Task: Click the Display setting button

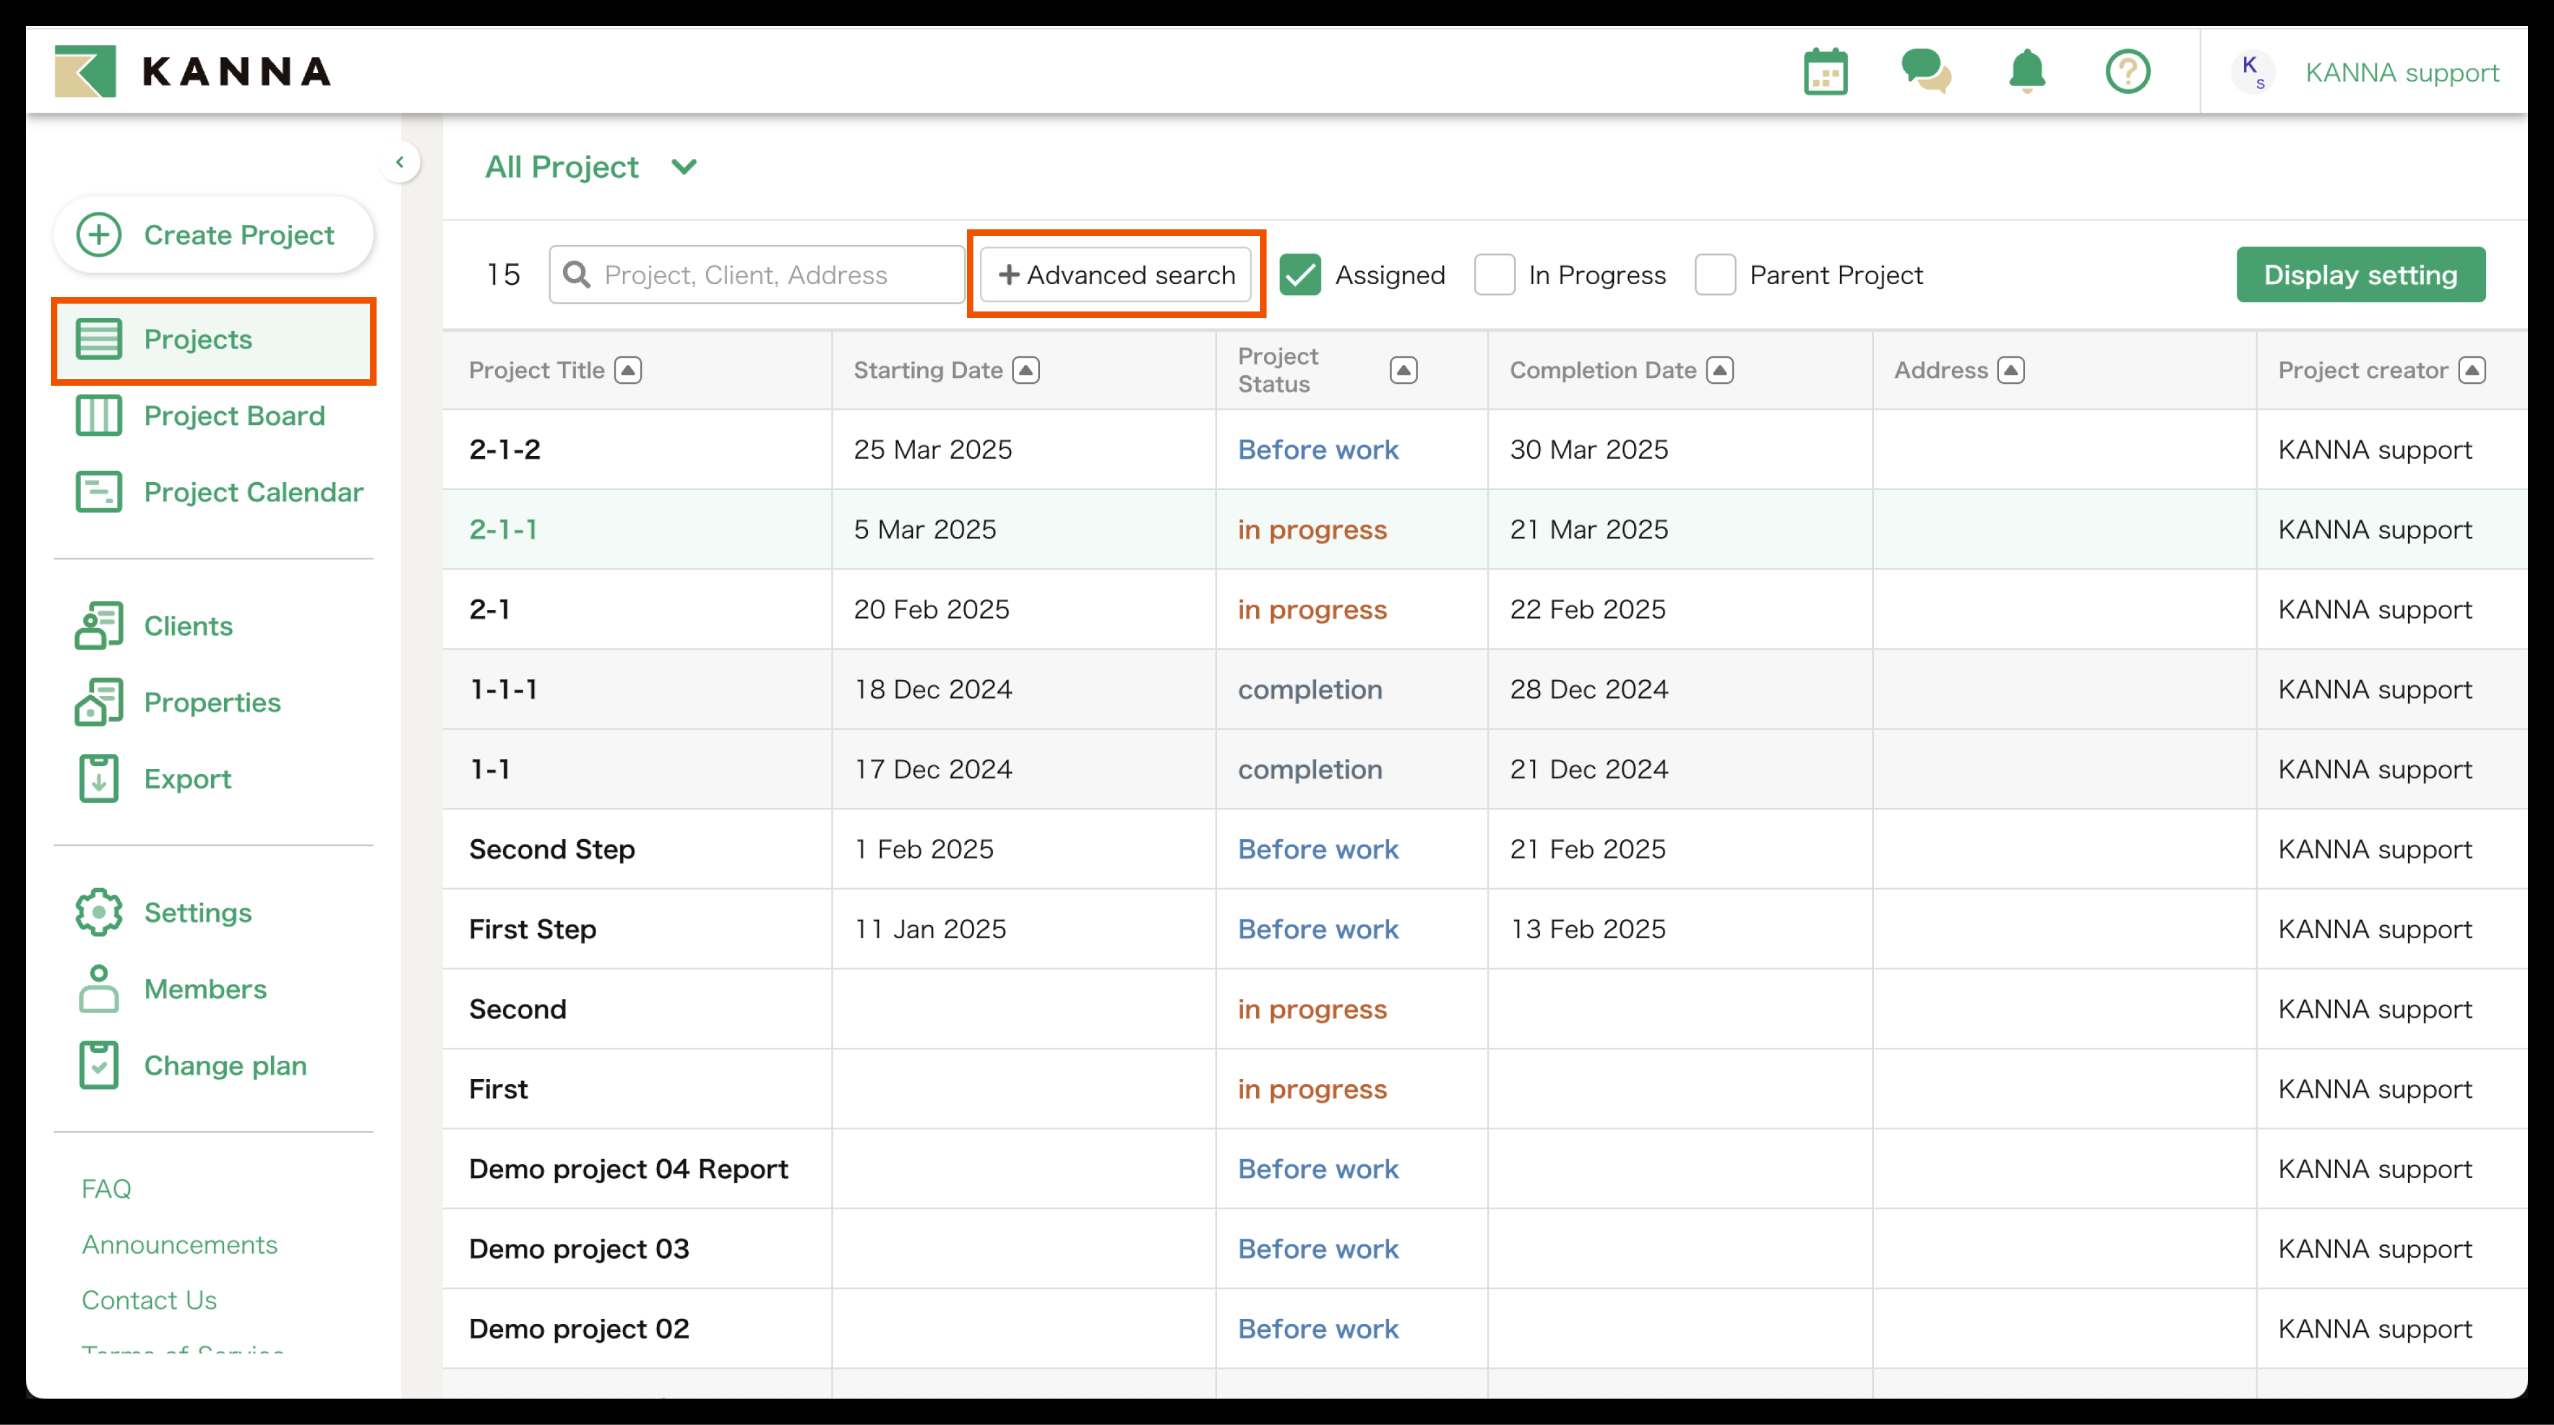Action: pyautogui.click(x=2360, y=275)
